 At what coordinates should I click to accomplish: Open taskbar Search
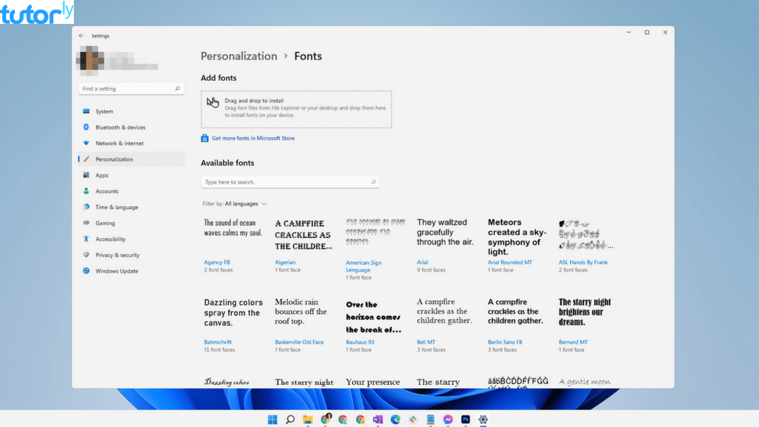(x=290, y=420)
